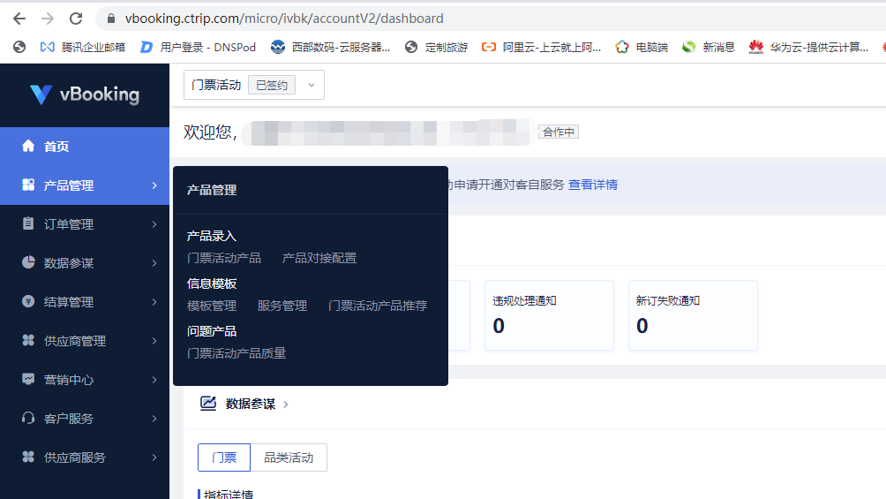Reload the page with browser refresh icon
Viewport: 886px width, 499px height.
coord(76,19)
